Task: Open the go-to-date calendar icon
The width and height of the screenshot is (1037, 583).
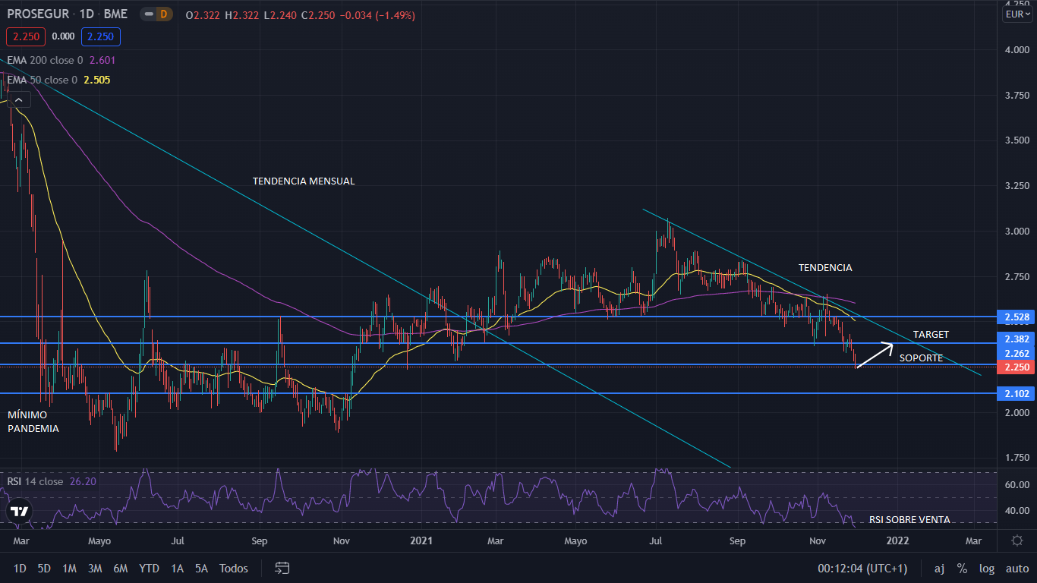Action: pos(282,568)
